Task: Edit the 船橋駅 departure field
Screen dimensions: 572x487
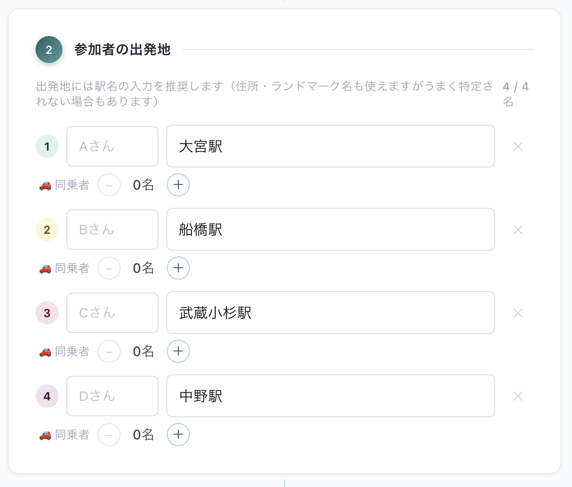Action: click(330, 230)
